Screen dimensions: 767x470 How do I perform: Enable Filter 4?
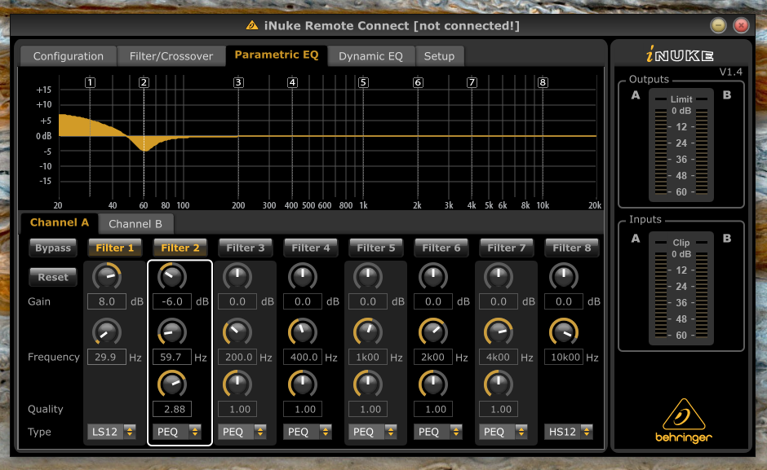point(311,248)
